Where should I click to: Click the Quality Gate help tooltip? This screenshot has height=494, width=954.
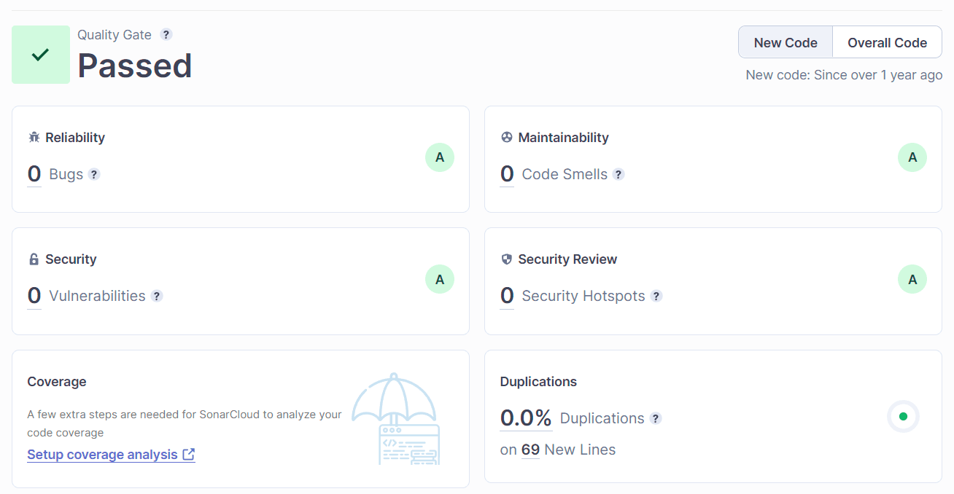coord(166,34)
